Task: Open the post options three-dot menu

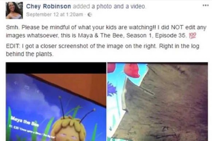Action: point(206,5)
